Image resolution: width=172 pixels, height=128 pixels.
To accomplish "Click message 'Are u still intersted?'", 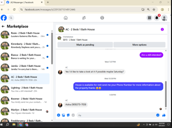I will tap(151, 55).
